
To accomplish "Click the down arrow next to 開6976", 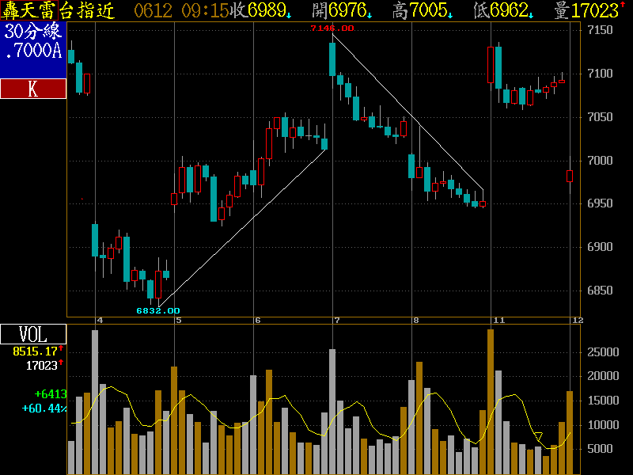I will click(370, 15).
